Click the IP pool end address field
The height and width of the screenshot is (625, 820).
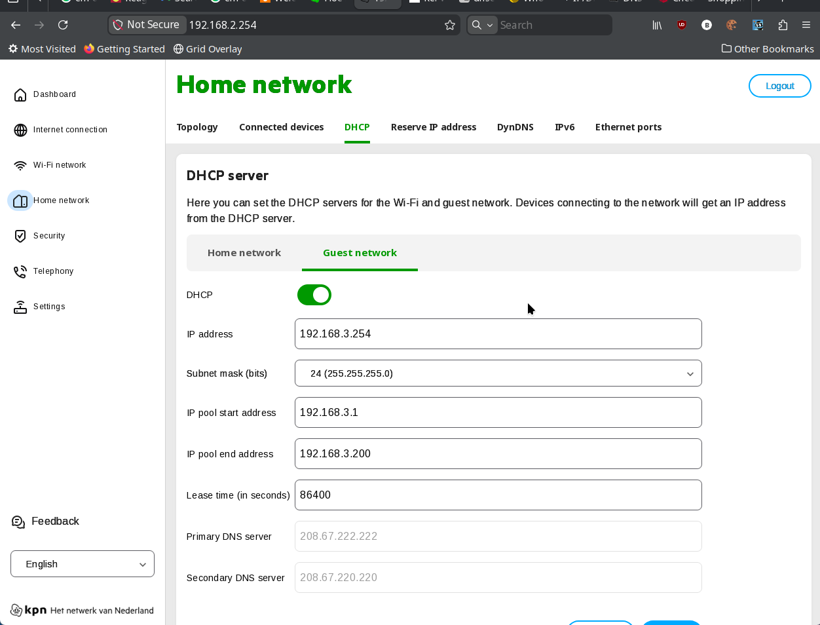point(498,454)
